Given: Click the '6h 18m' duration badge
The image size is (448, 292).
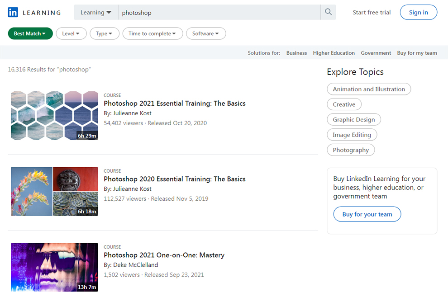Looking at the screenshot, I should click(87, 212).
